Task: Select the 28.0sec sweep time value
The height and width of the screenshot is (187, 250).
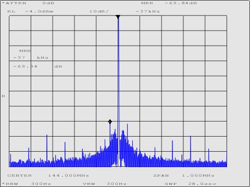Action: pyautogui.click(x=202, y=184)
